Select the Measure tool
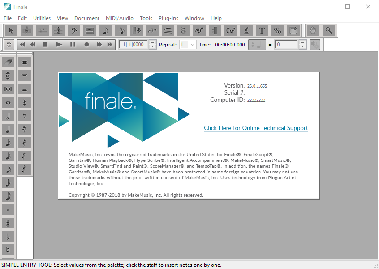 tap(90, 30)
